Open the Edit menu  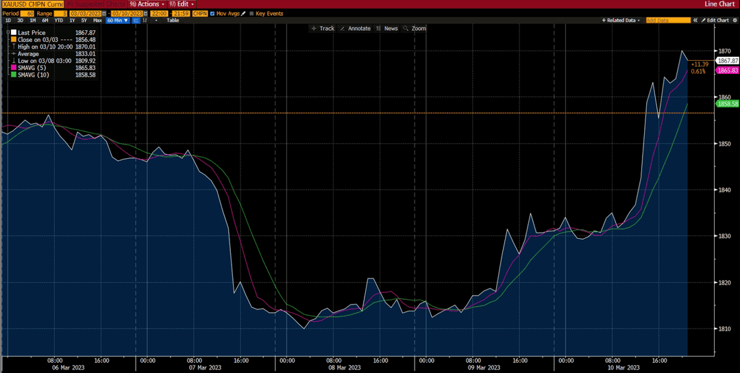182,4
